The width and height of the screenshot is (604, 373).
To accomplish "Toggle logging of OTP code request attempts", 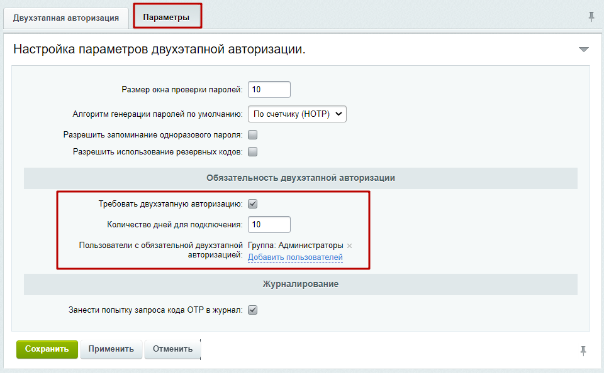I will coord(253,310).
